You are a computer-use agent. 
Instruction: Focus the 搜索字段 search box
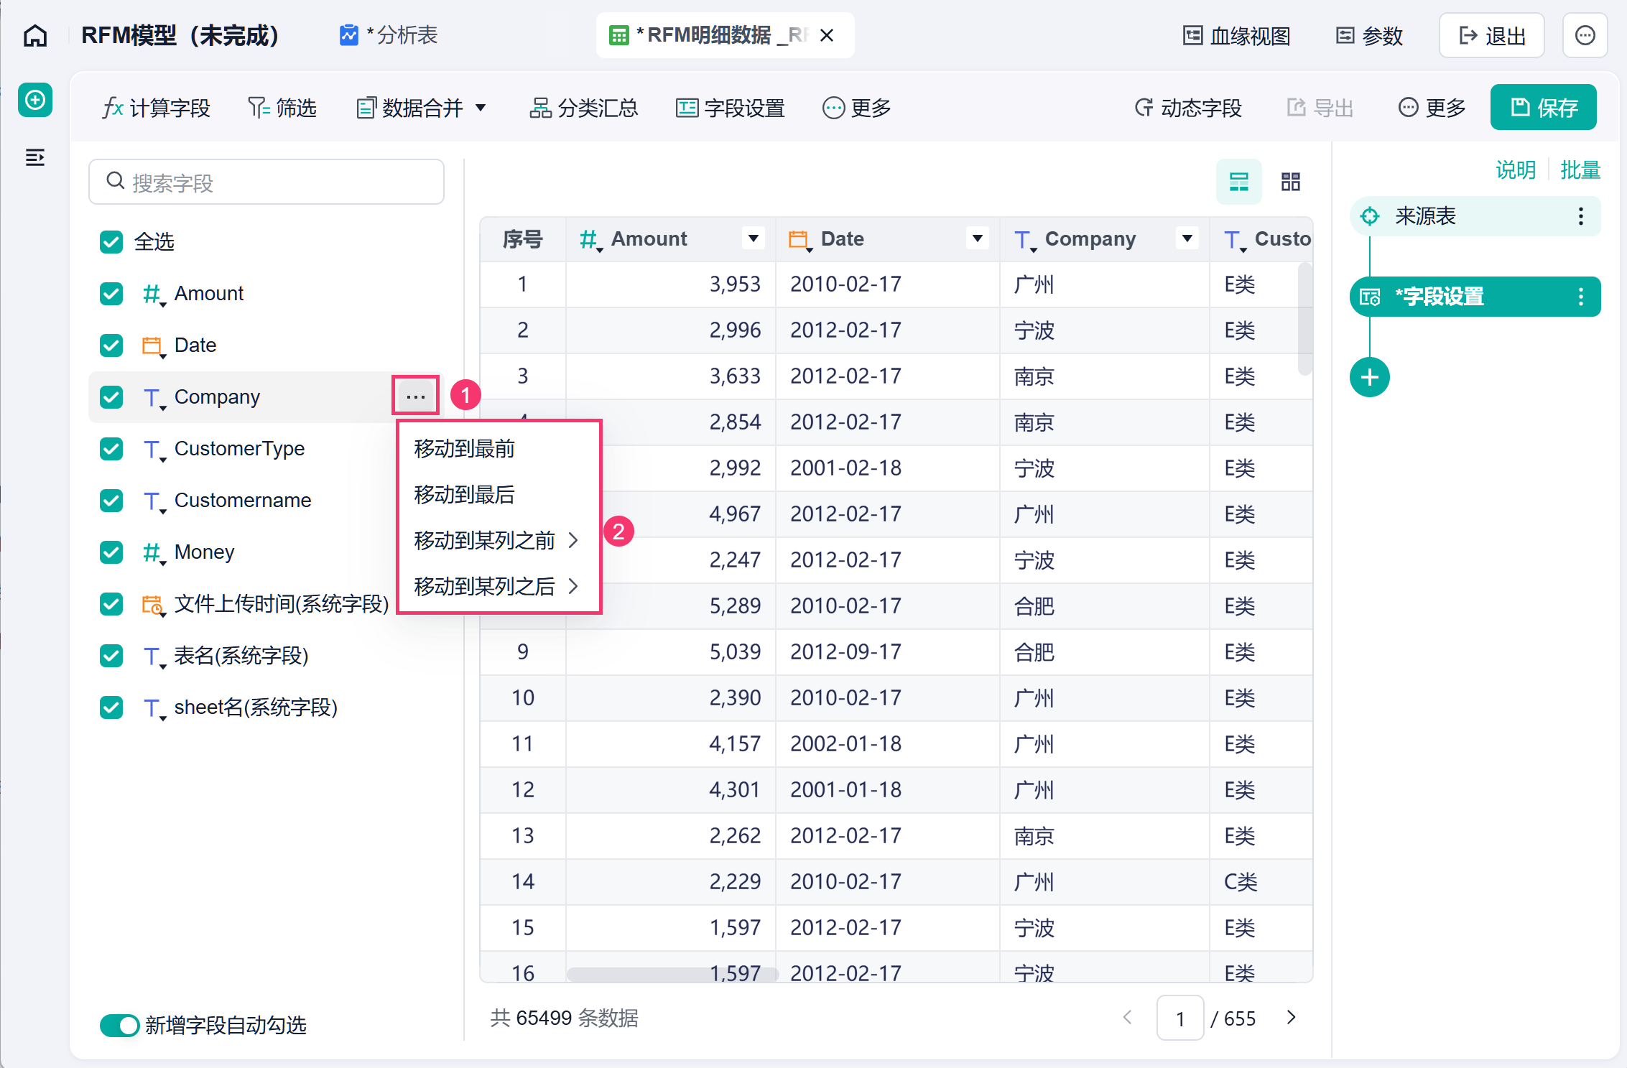[x=266, y=182]
